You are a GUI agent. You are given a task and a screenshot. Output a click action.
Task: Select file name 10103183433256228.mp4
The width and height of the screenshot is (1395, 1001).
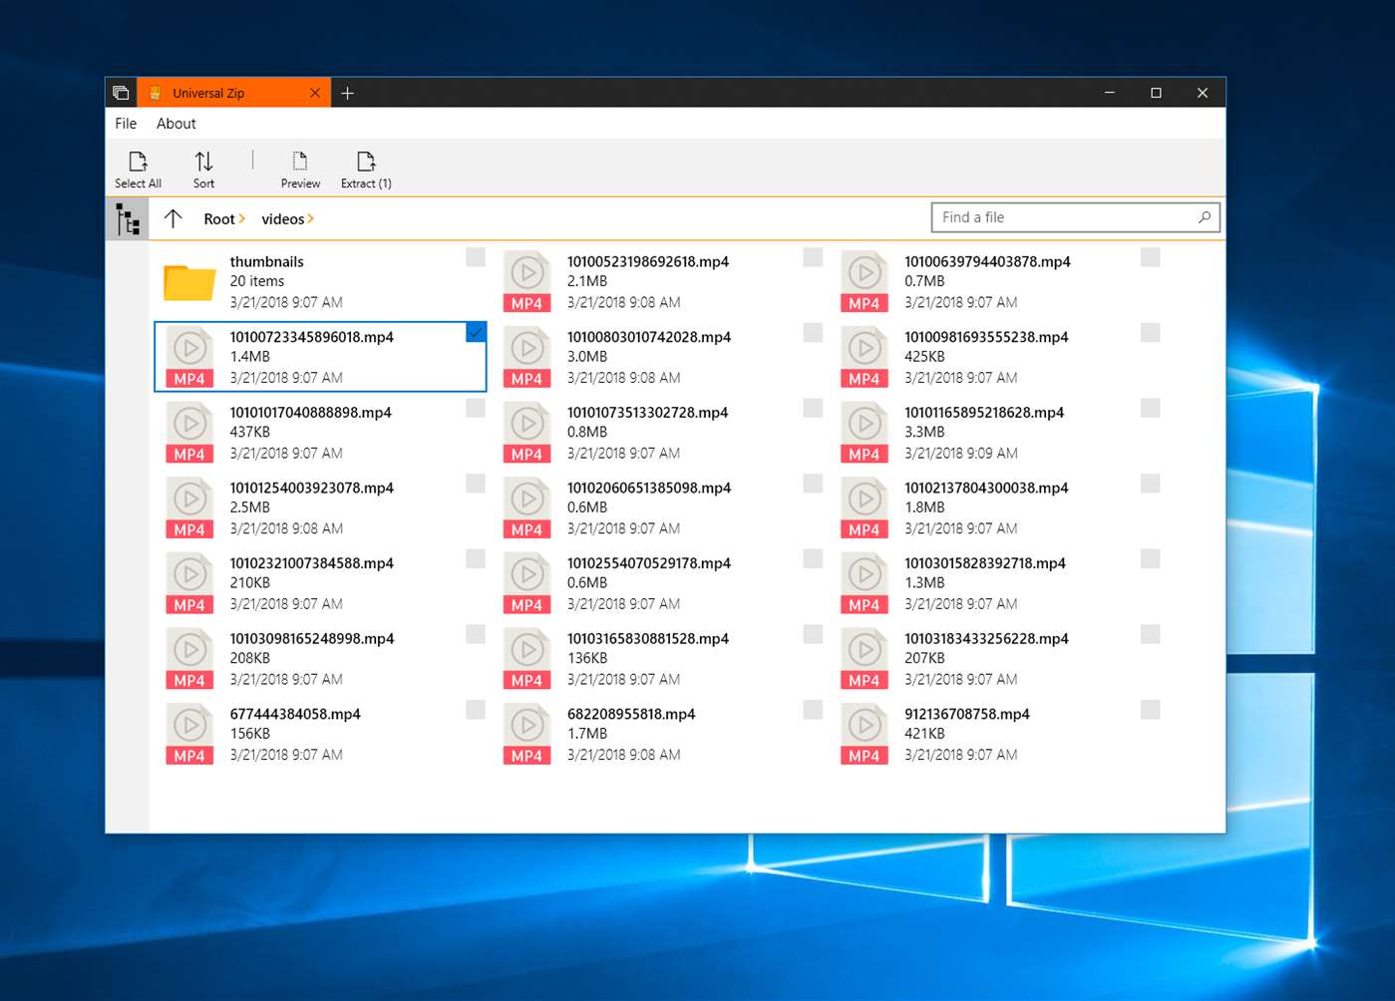(x=986, y=638)
